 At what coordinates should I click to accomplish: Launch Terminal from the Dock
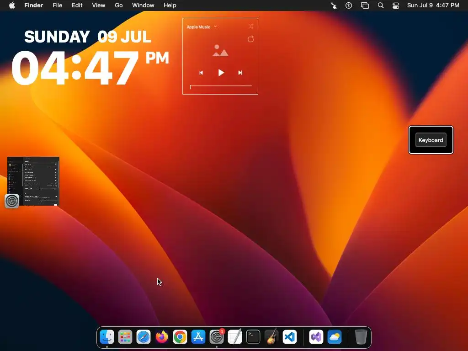[x=253, y=337]
